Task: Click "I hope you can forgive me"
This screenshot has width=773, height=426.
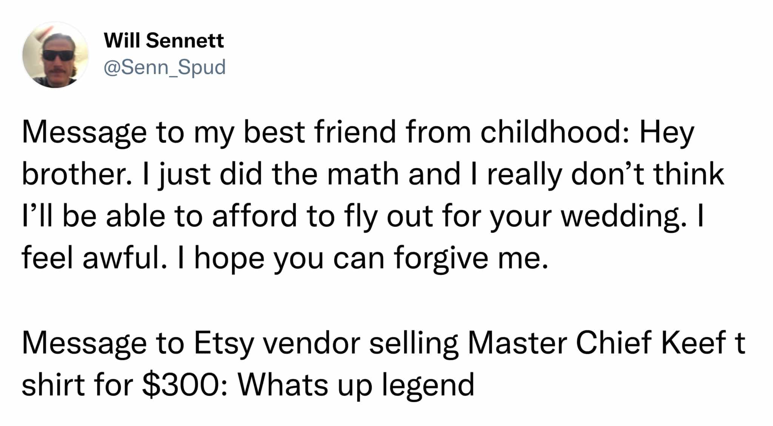Action: click(x=362, y=258)
